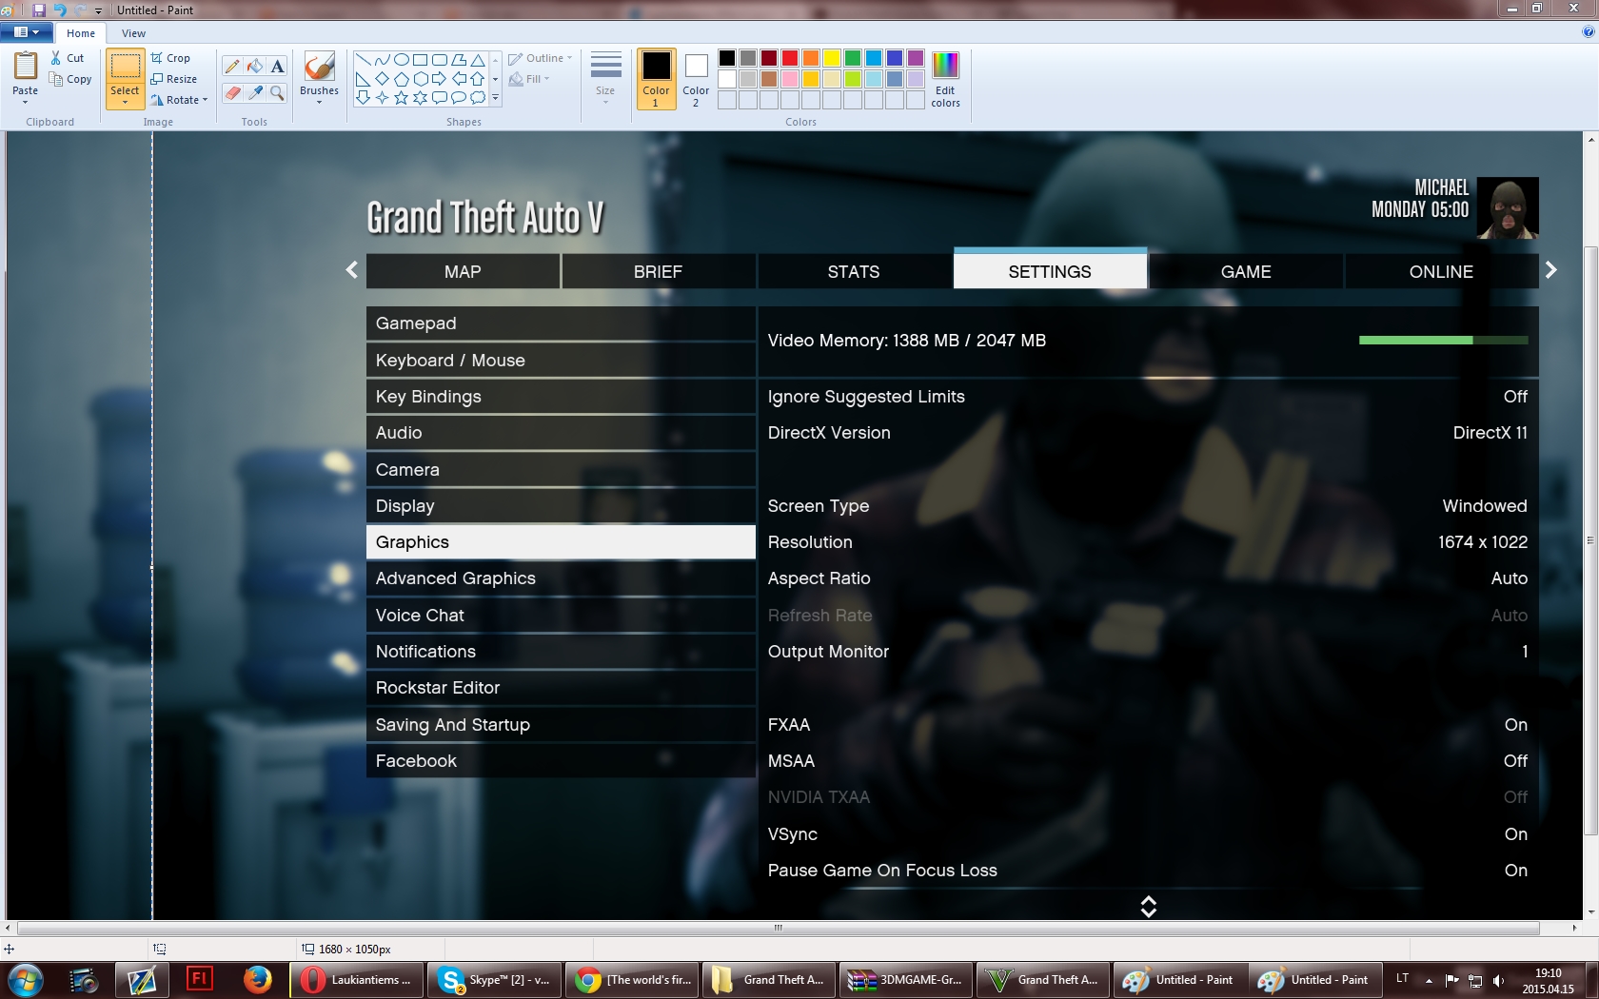Go to next game menu tab arrow
The image size is (1599, 999).
(x=1551, y=270)
